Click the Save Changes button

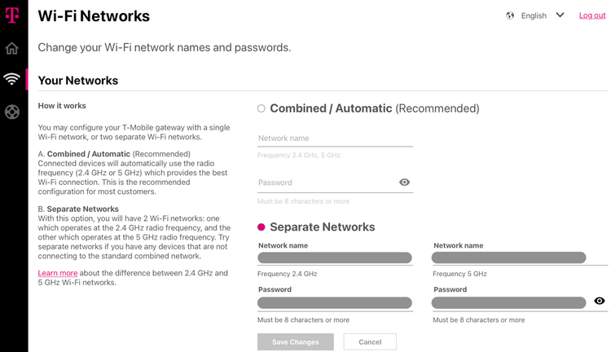coord(296,342)
